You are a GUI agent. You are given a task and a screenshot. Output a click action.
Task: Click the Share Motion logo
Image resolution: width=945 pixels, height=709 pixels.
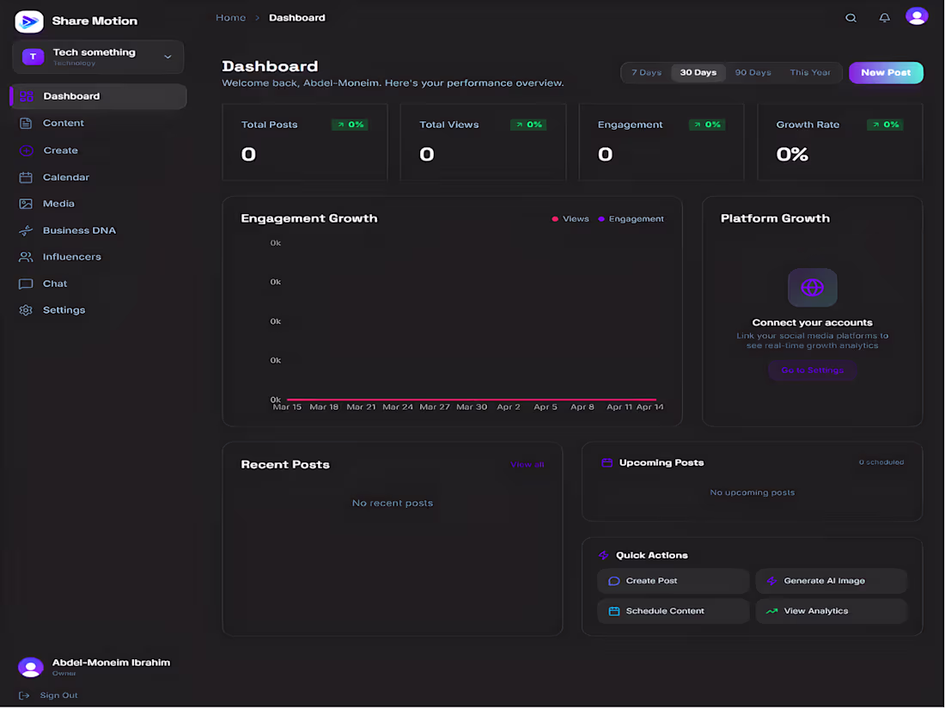[x=29, y=21]
